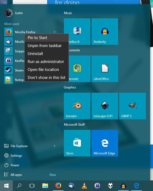Choose Unpin from taskbar
The image size is (153, 191).
tap(47, 46)
